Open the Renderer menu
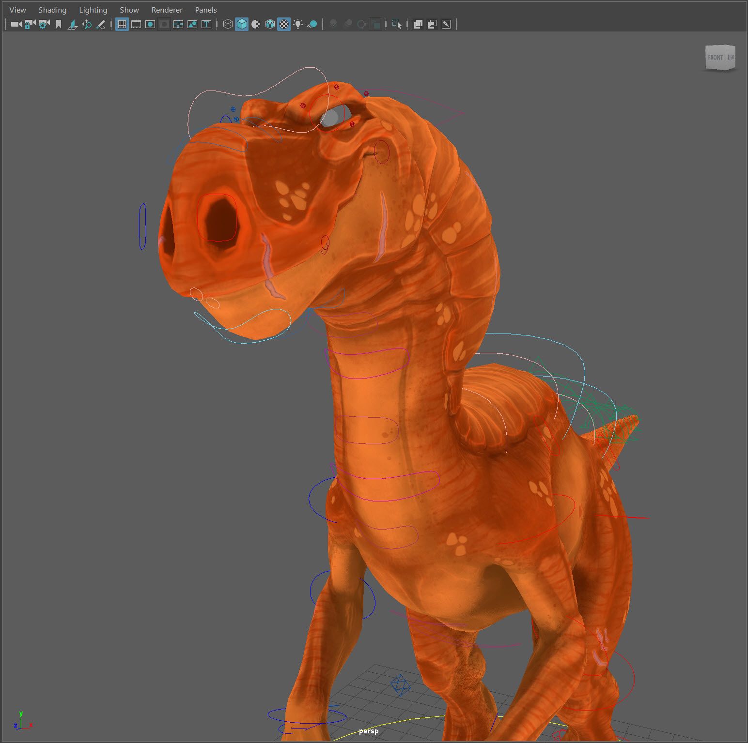This screenshot has width=748, height=743. click(167, 10)
